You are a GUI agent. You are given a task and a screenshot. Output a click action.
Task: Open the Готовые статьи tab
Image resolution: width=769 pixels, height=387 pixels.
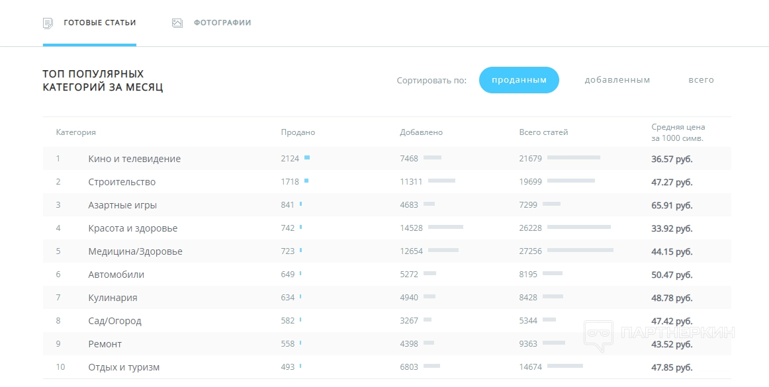pyautogui.click(x=99, y=22)
